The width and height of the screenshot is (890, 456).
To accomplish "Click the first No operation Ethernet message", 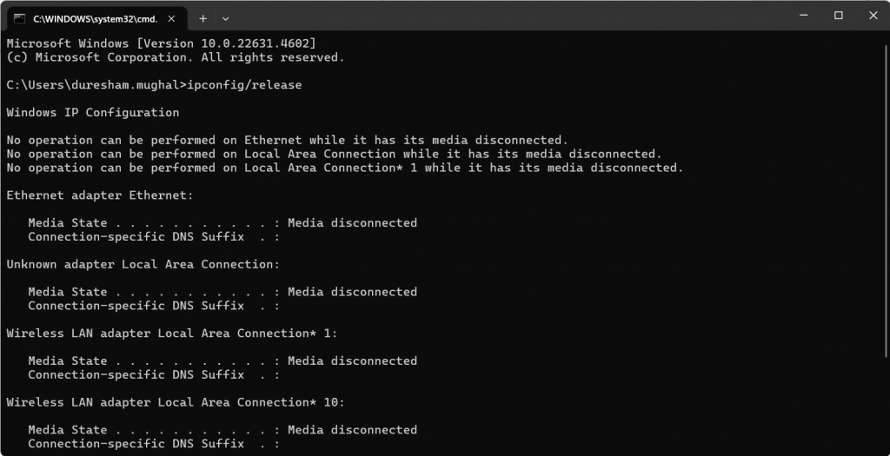I will tap(287, 140).
